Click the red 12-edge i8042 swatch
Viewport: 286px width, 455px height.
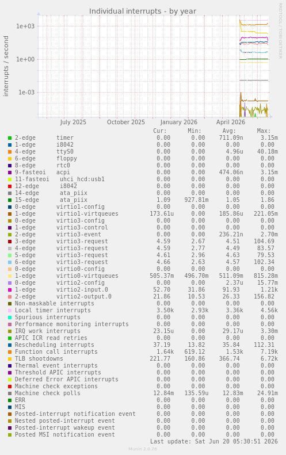coord(10,186)
